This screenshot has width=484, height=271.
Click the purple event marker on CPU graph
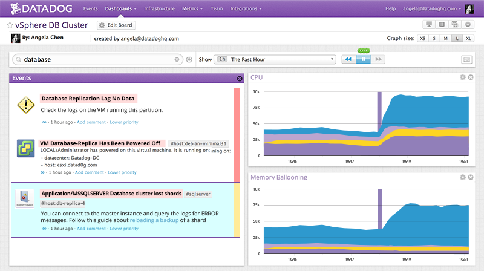pos(379,113)
